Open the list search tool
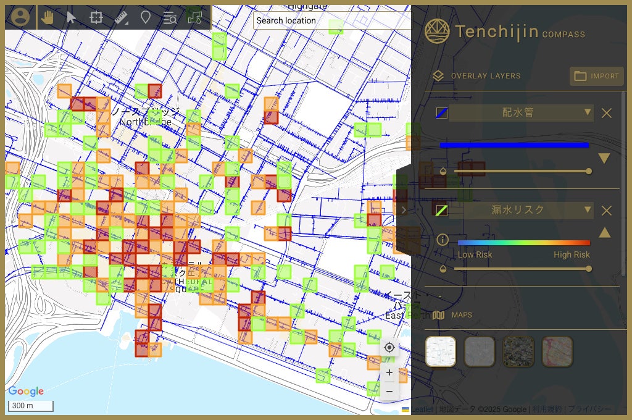 pos(170,17)
